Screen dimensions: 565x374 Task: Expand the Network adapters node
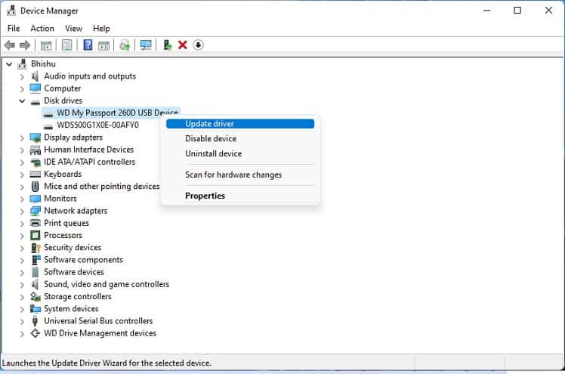[22, 211]
